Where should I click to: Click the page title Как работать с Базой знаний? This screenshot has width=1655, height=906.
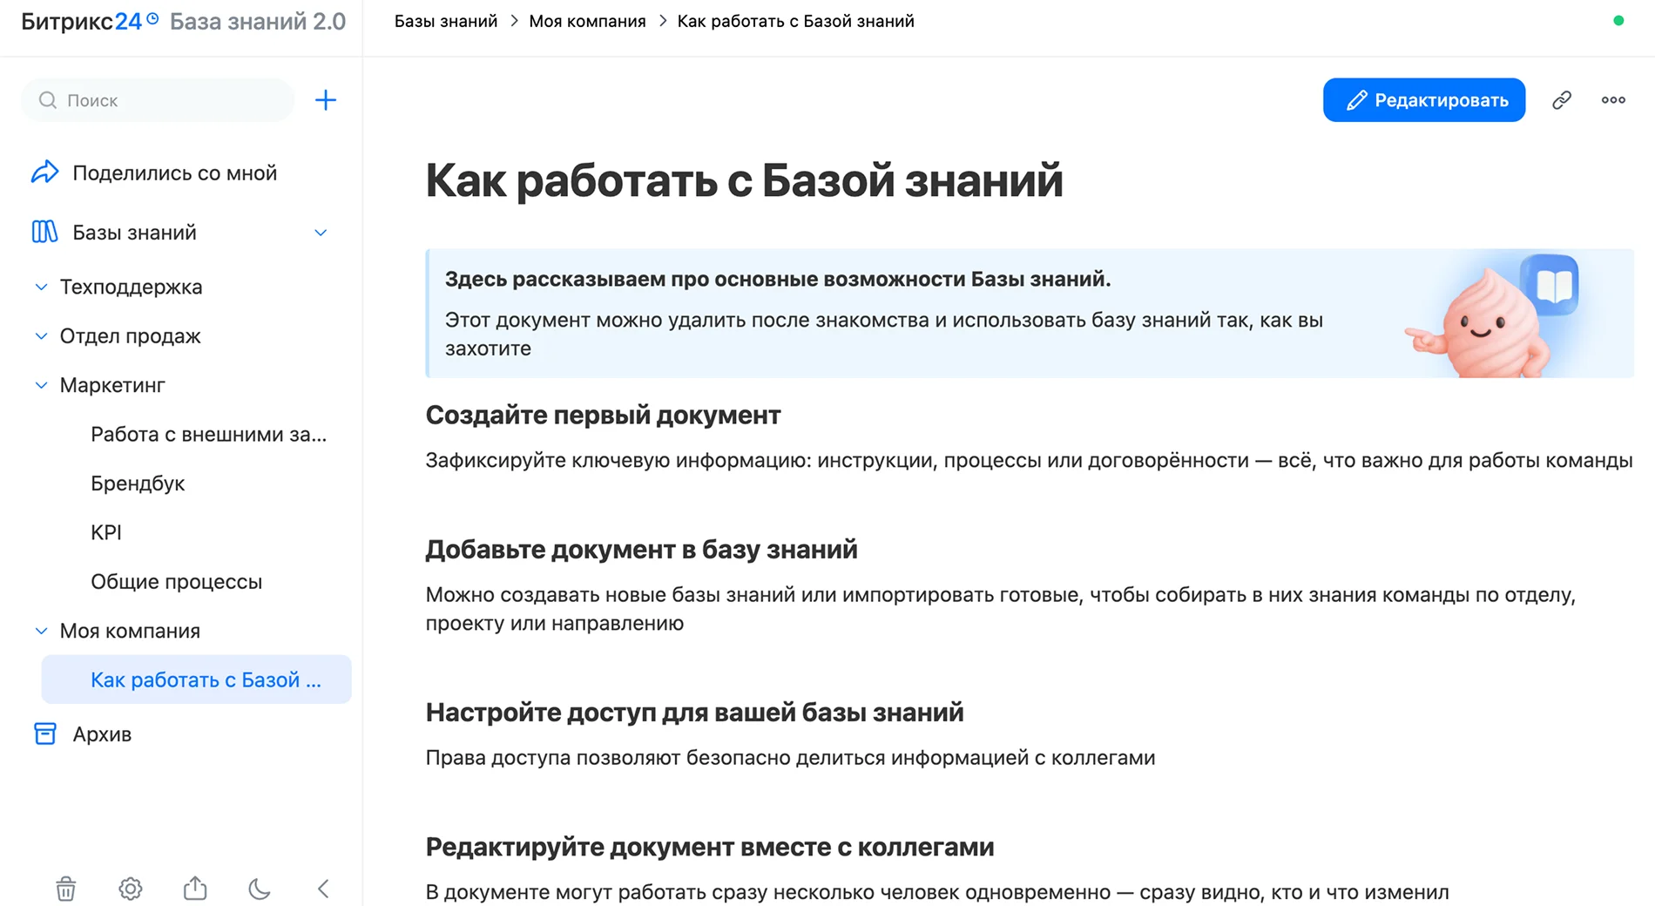click(x=744, y=180)
